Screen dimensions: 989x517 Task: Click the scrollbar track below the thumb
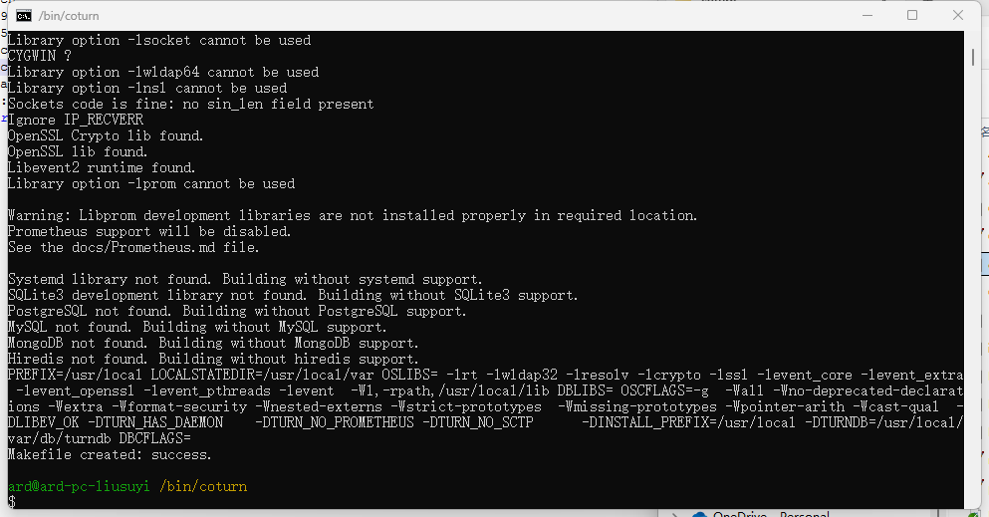(973, 284)
